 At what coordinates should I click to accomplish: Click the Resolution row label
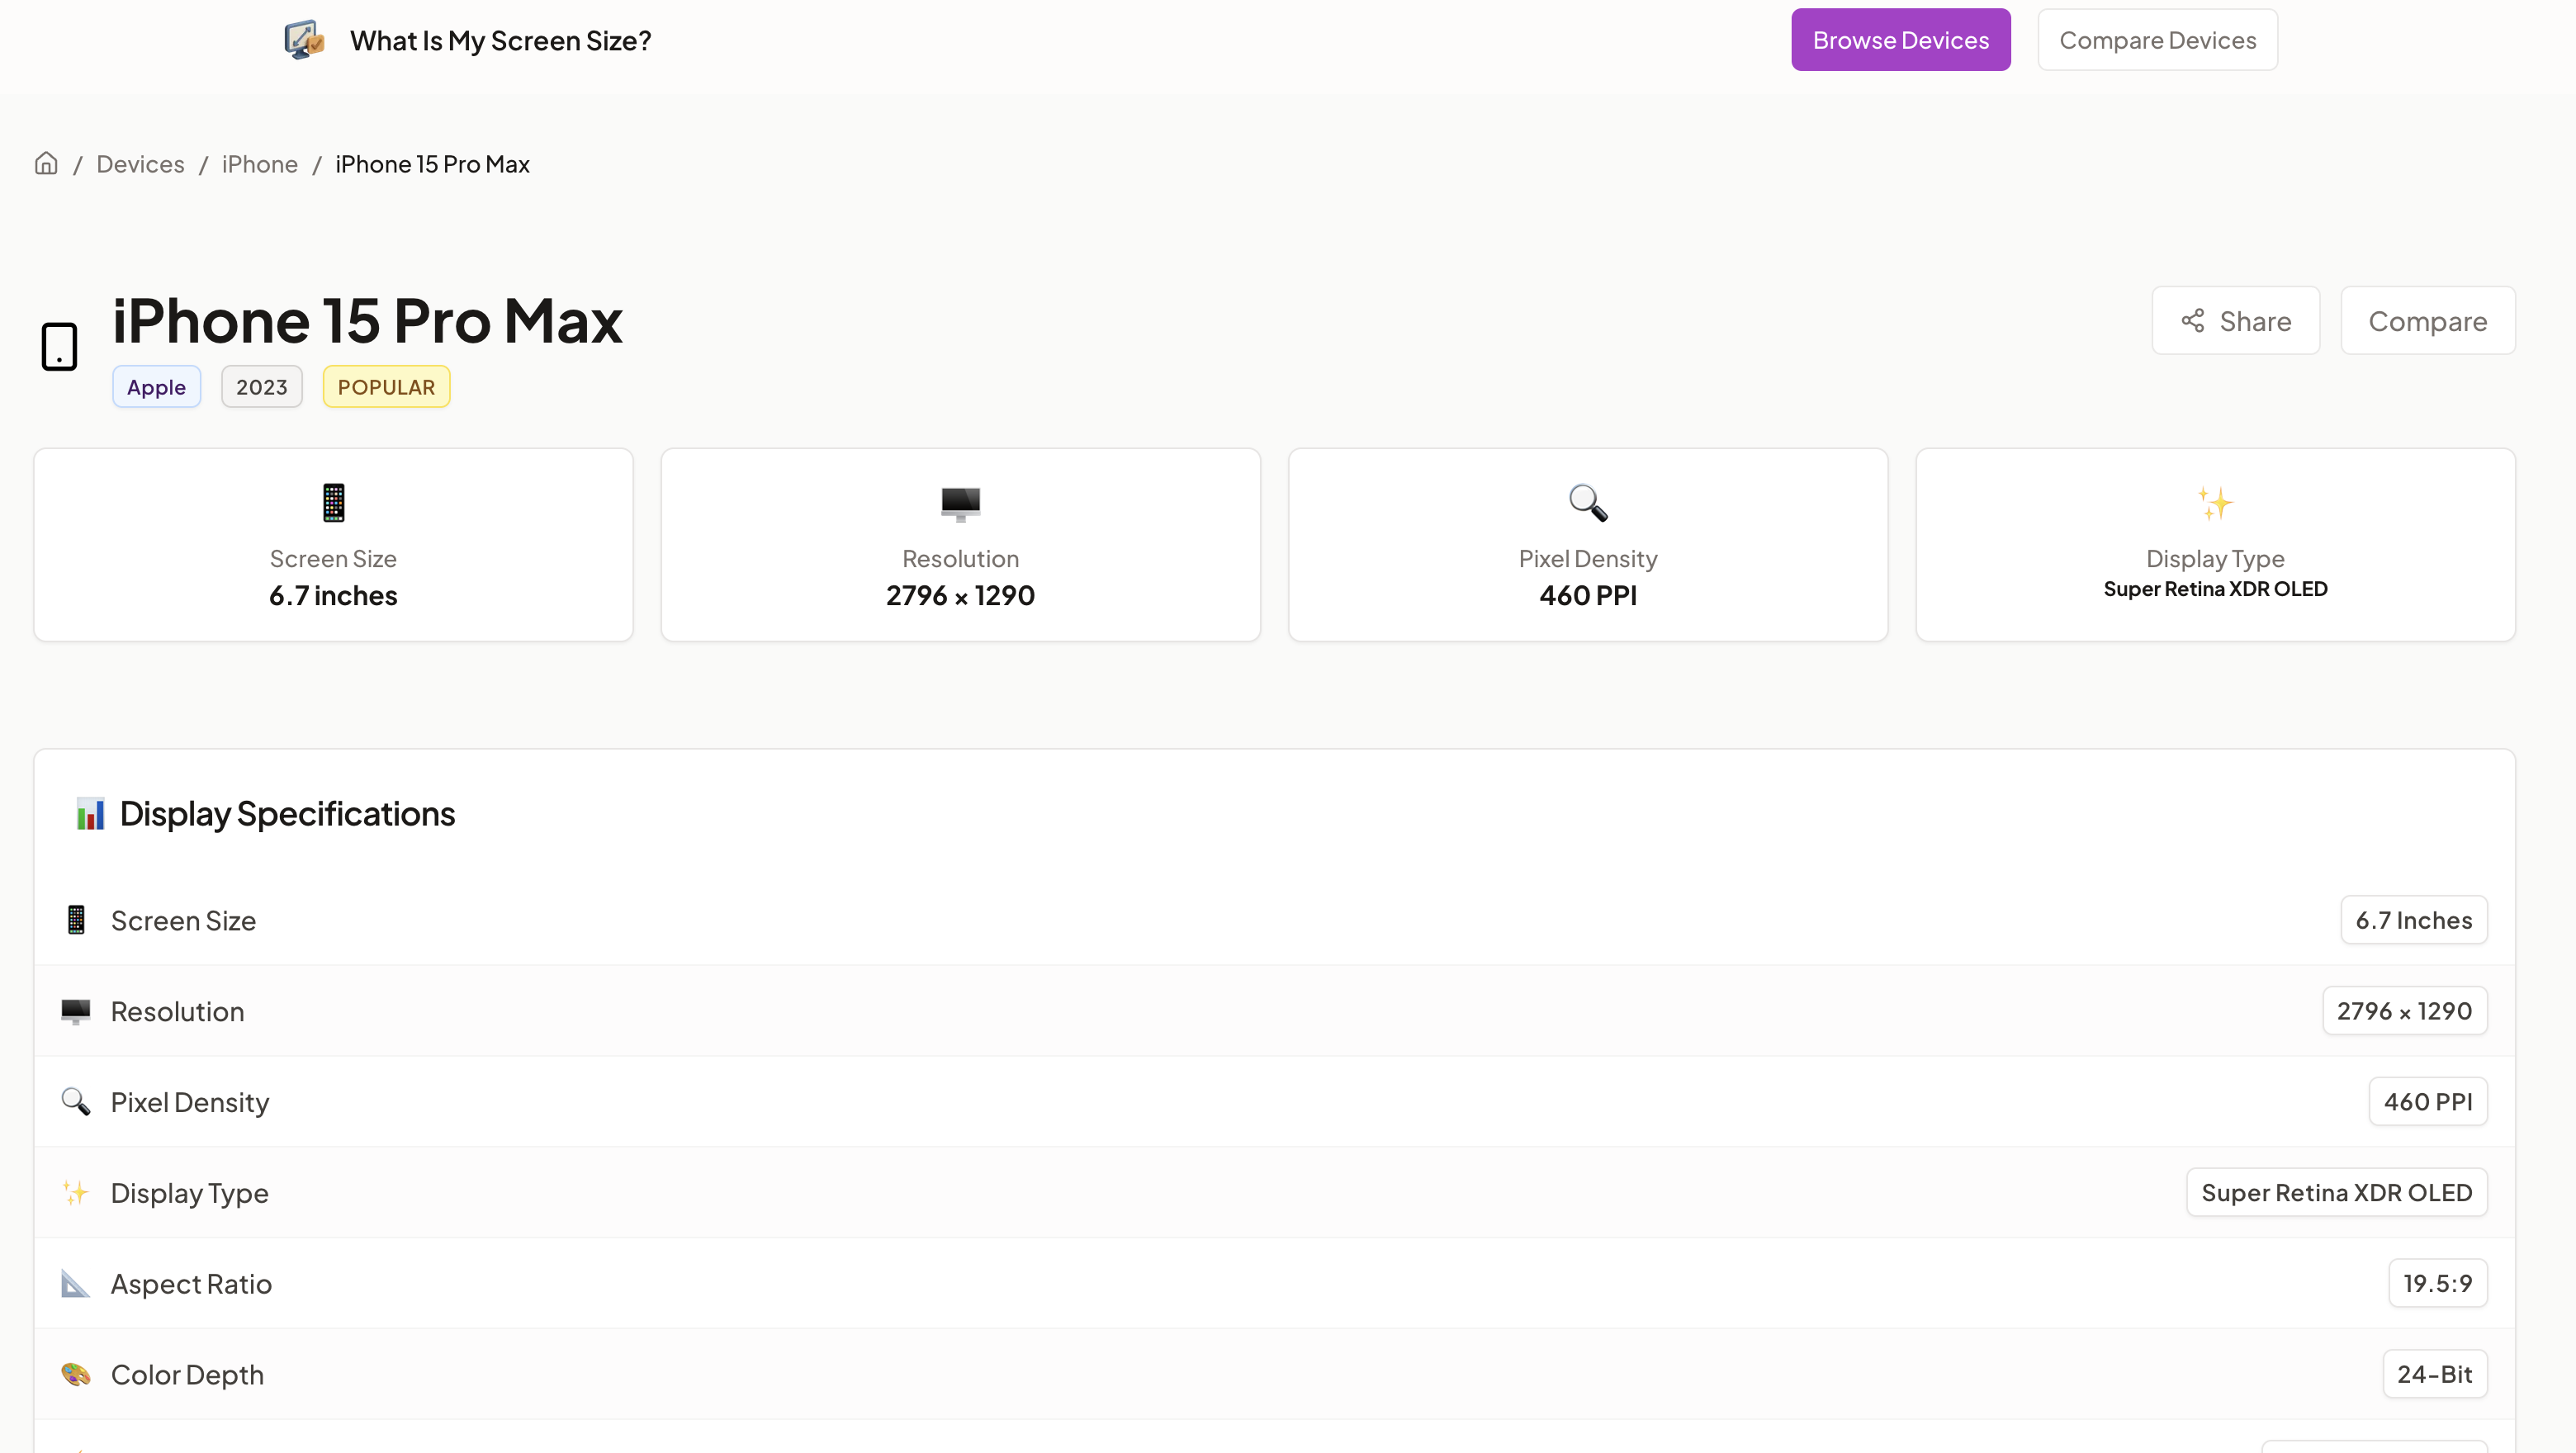pos(177,1012)
